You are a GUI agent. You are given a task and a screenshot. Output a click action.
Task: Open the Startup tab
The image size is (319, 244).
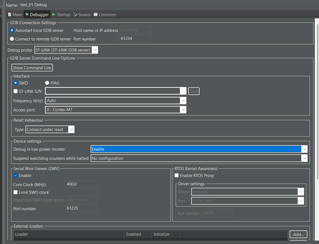click(x=61, y=15)
